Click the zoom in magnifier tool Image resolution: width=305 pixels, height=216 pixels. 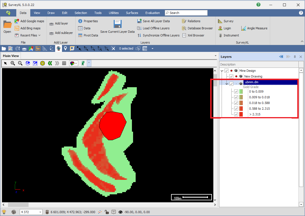tap(13, 63)
